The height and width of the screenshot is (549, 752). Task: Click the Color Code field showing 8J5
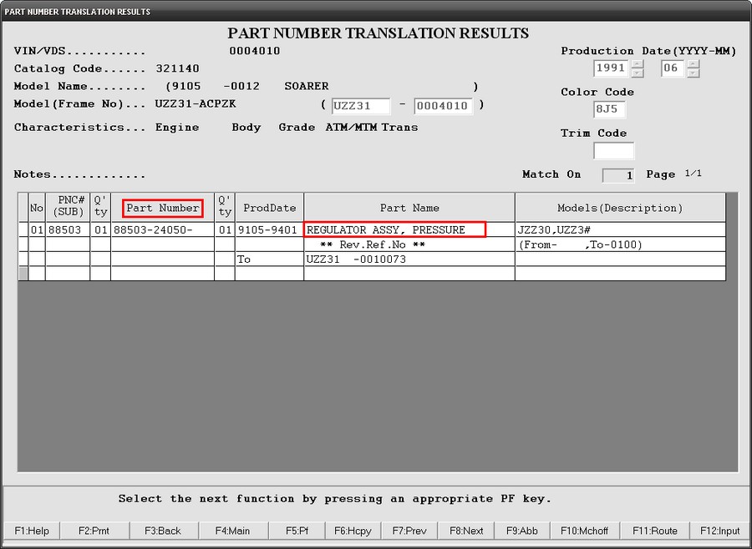[610, 109]
